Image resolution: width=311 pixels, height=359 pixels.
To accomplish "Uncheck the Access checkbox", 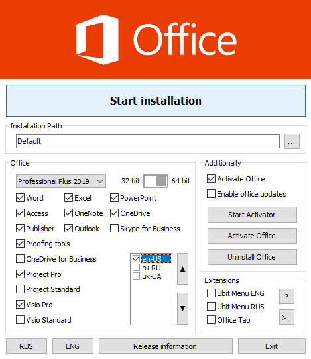I will coord(20,213).
